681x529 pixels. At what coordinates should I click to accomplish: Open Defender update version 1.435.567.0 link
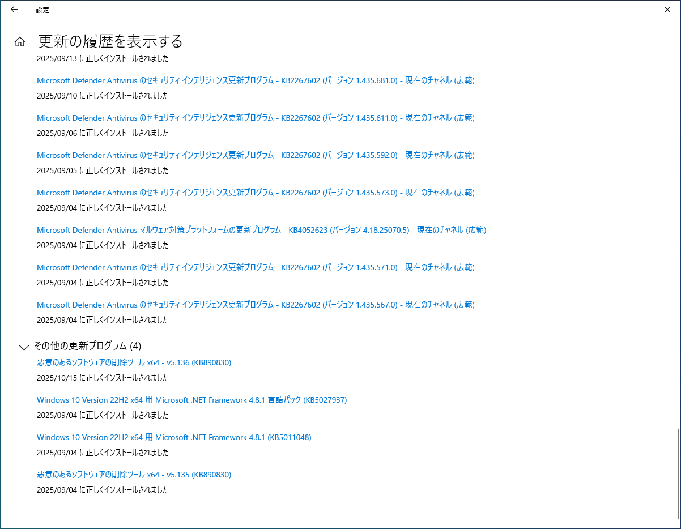(x=255, y=305)
